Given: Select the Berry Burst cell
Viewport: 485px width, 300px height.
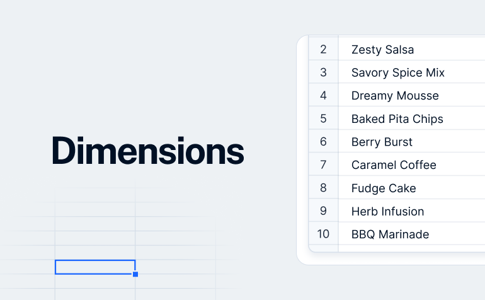Looking at the screenshot, I should (x=412, y=141).
